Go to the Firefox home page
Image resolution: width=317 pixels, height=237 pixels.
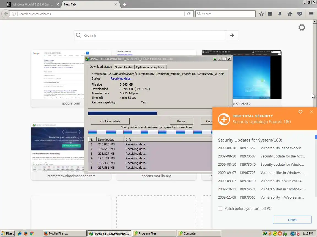[x=290, y=14]
